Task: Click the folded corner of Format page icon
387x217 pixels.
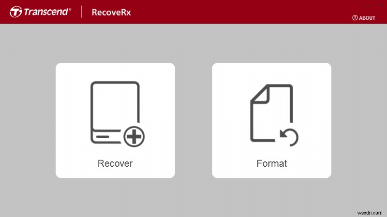Action: [x=260, y=94]
